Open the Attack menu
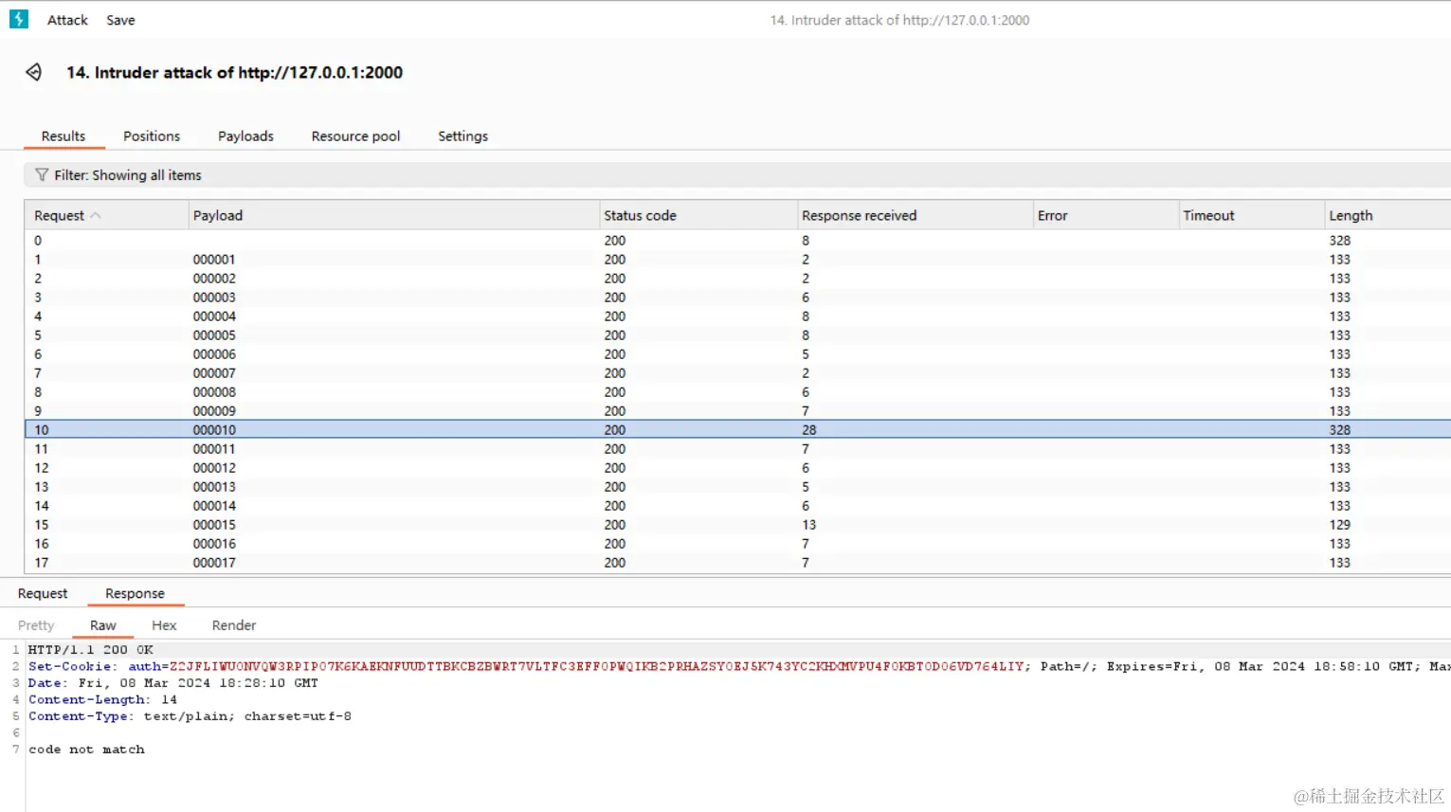 click(67, 20)
